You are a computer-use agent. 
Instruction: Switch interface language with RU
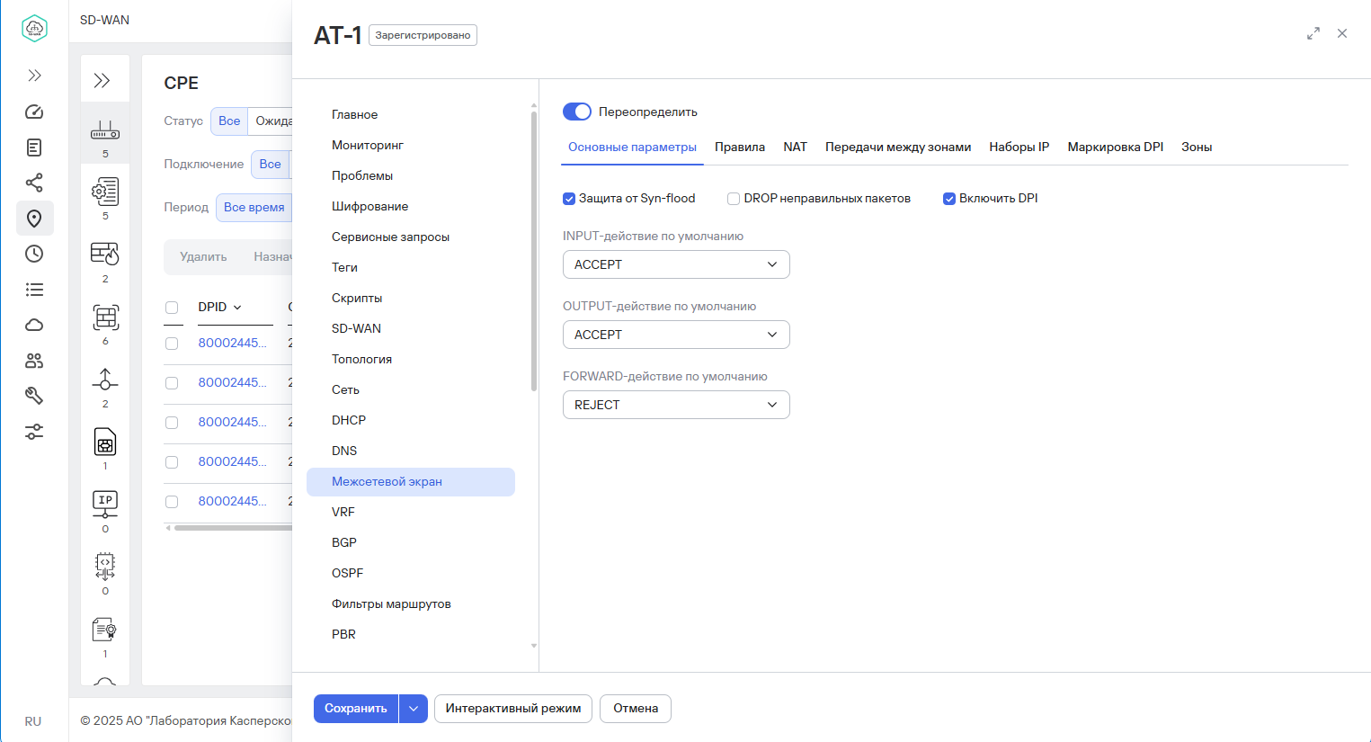click(33, 721)
